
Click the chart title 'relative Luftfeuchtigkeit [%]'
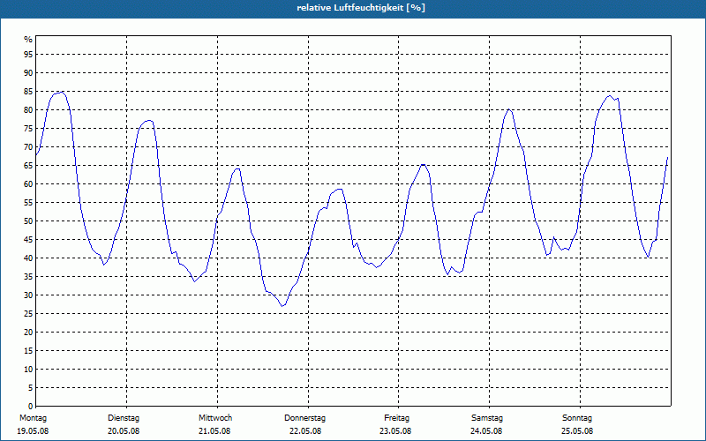coord(361,8)
